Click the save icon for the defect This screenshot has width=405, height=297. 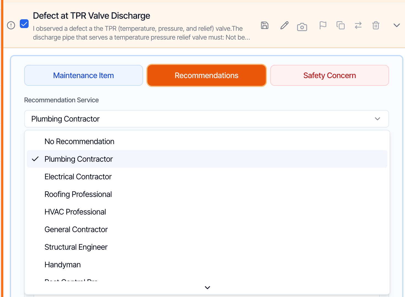265,25
